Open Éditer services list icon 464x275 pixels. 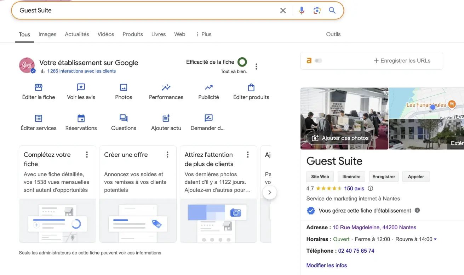[x=39, y=118]
